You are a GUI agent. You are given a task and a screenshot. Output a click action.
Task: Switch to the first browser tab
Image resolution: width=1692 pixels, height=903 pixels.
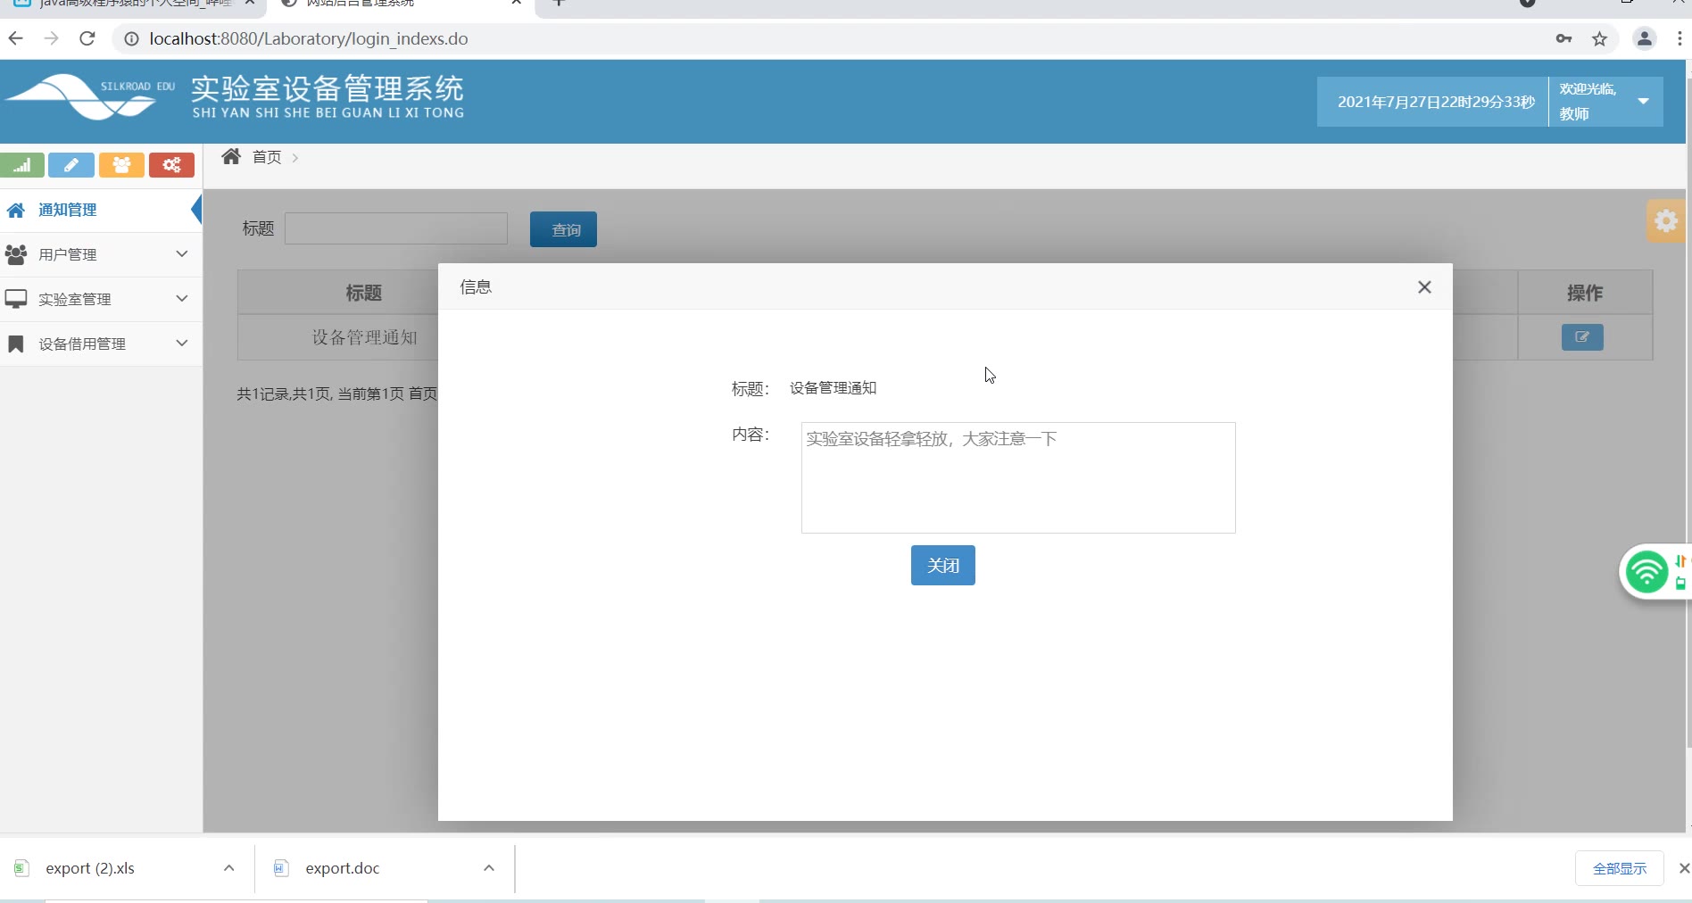134,4
